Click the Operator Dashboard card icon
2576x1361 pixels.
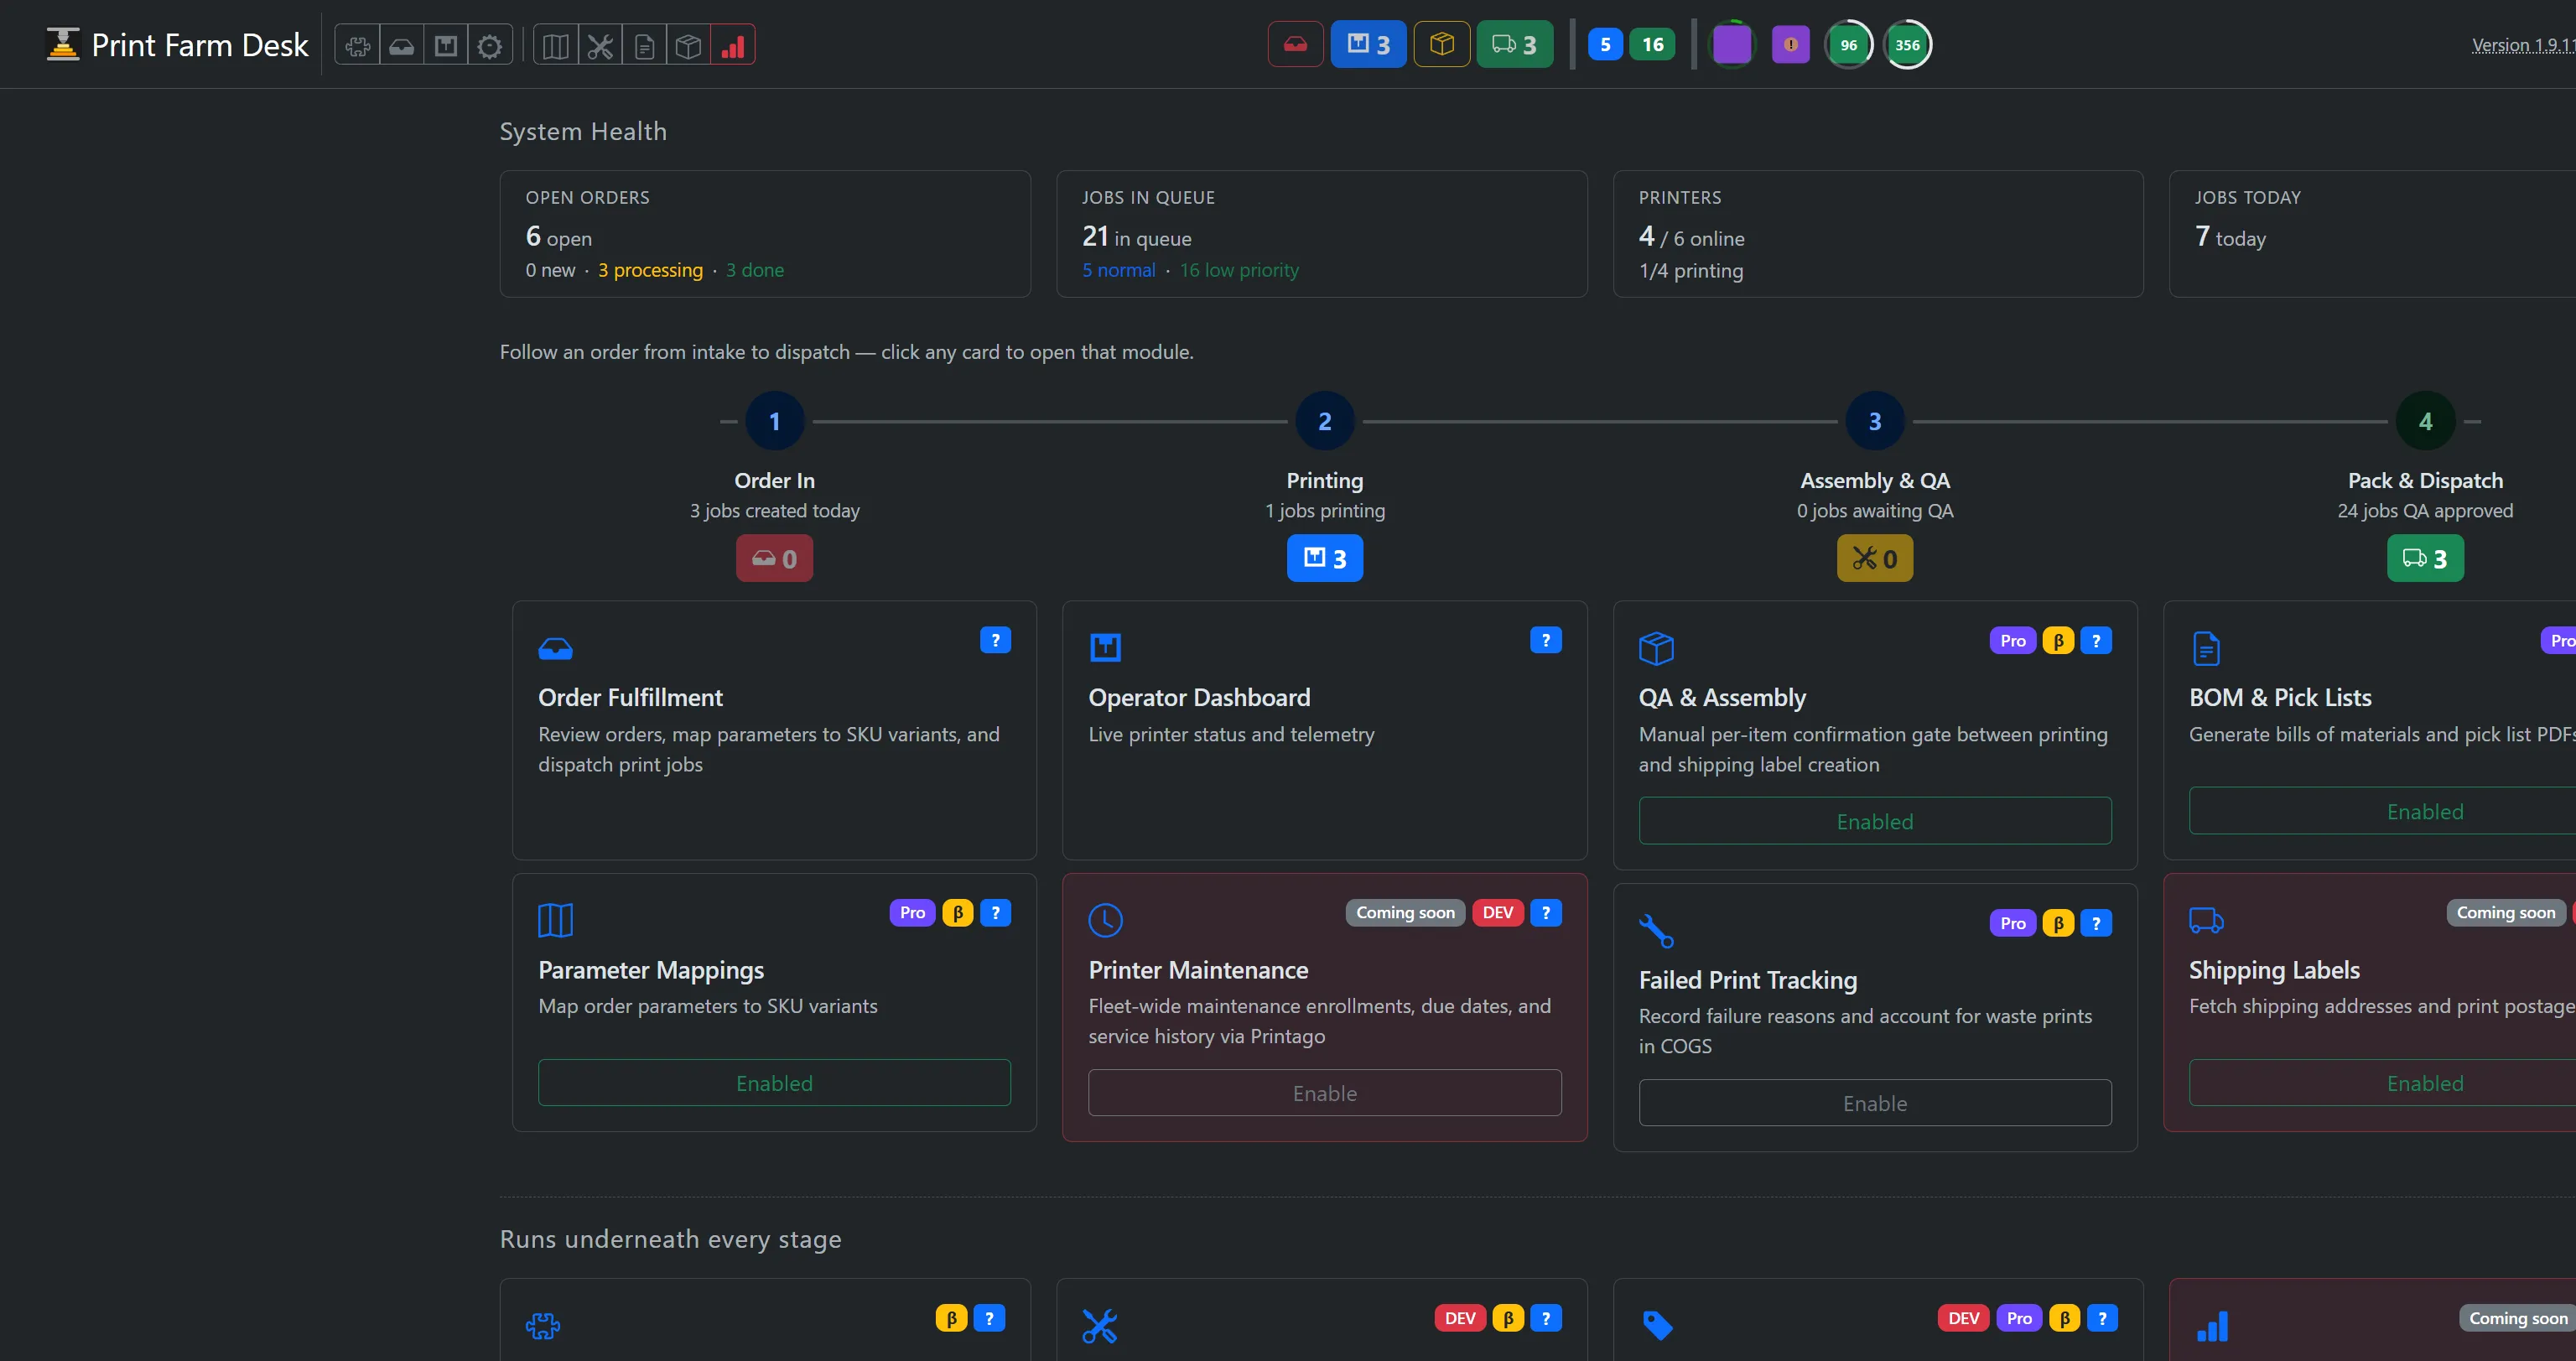click(1106, 648)
